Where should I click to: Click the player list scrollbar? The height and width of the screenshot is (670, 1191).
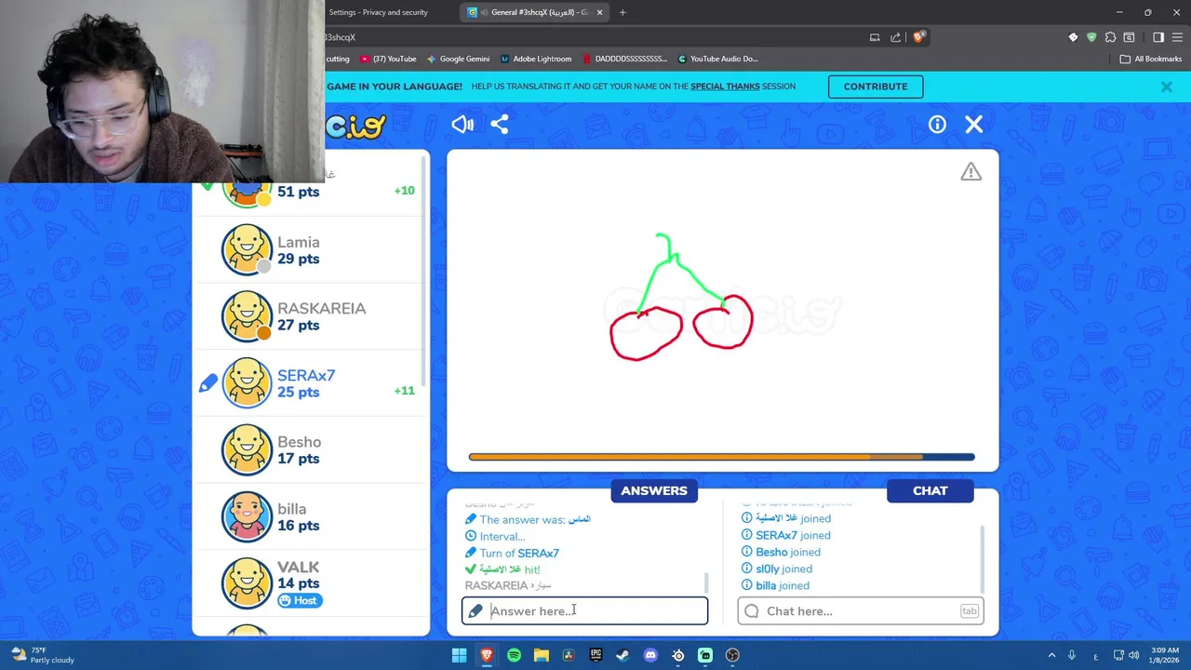(424, 270)
